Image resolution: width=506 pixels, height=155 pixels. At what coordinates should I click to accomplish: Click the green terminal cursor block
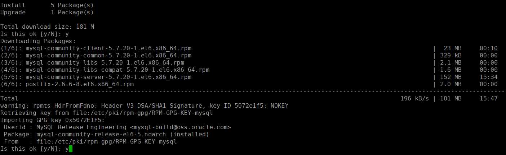pyautogui.click(x=71, y=149)
